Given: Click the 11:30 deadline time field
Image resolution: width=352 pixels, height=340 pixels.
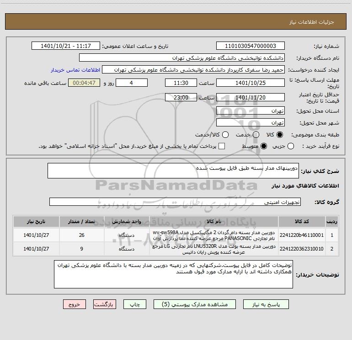Looking at the screenshot, I should click(x=181, y=83).
